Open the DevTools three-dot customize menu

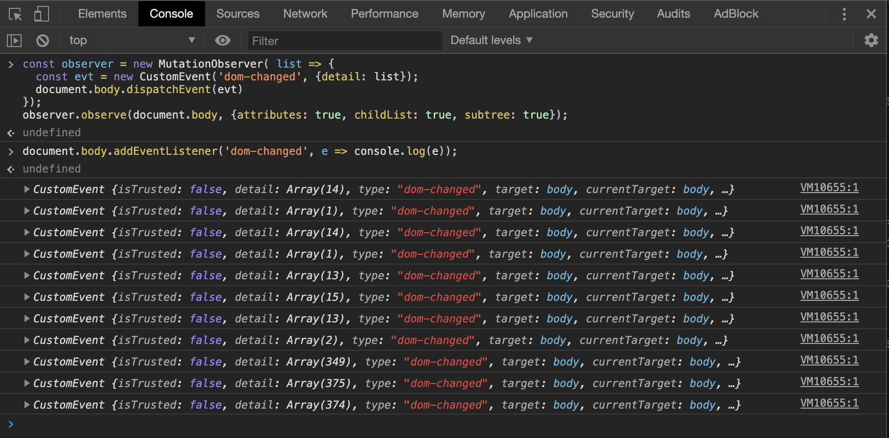(x=844, y=14)
